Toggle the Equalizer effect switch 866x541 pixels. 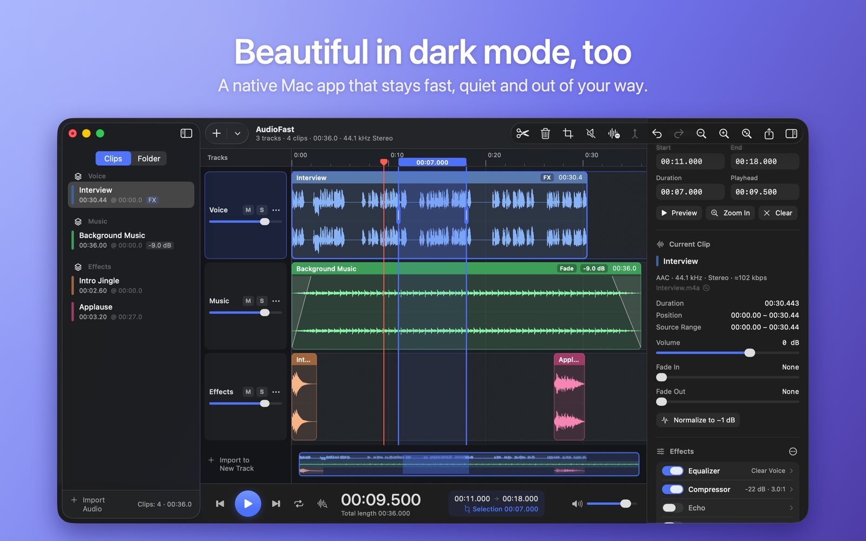pos(673,471)
